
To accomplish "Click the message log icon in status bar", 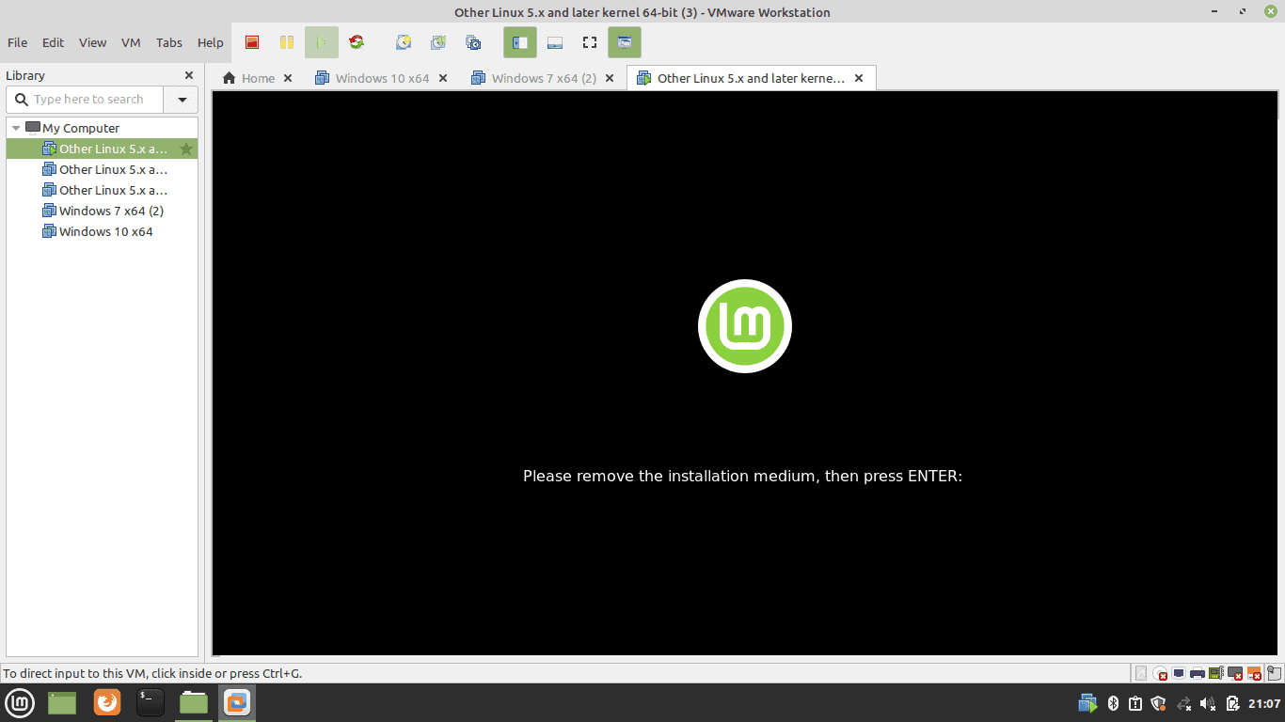I will (1274, 673).
